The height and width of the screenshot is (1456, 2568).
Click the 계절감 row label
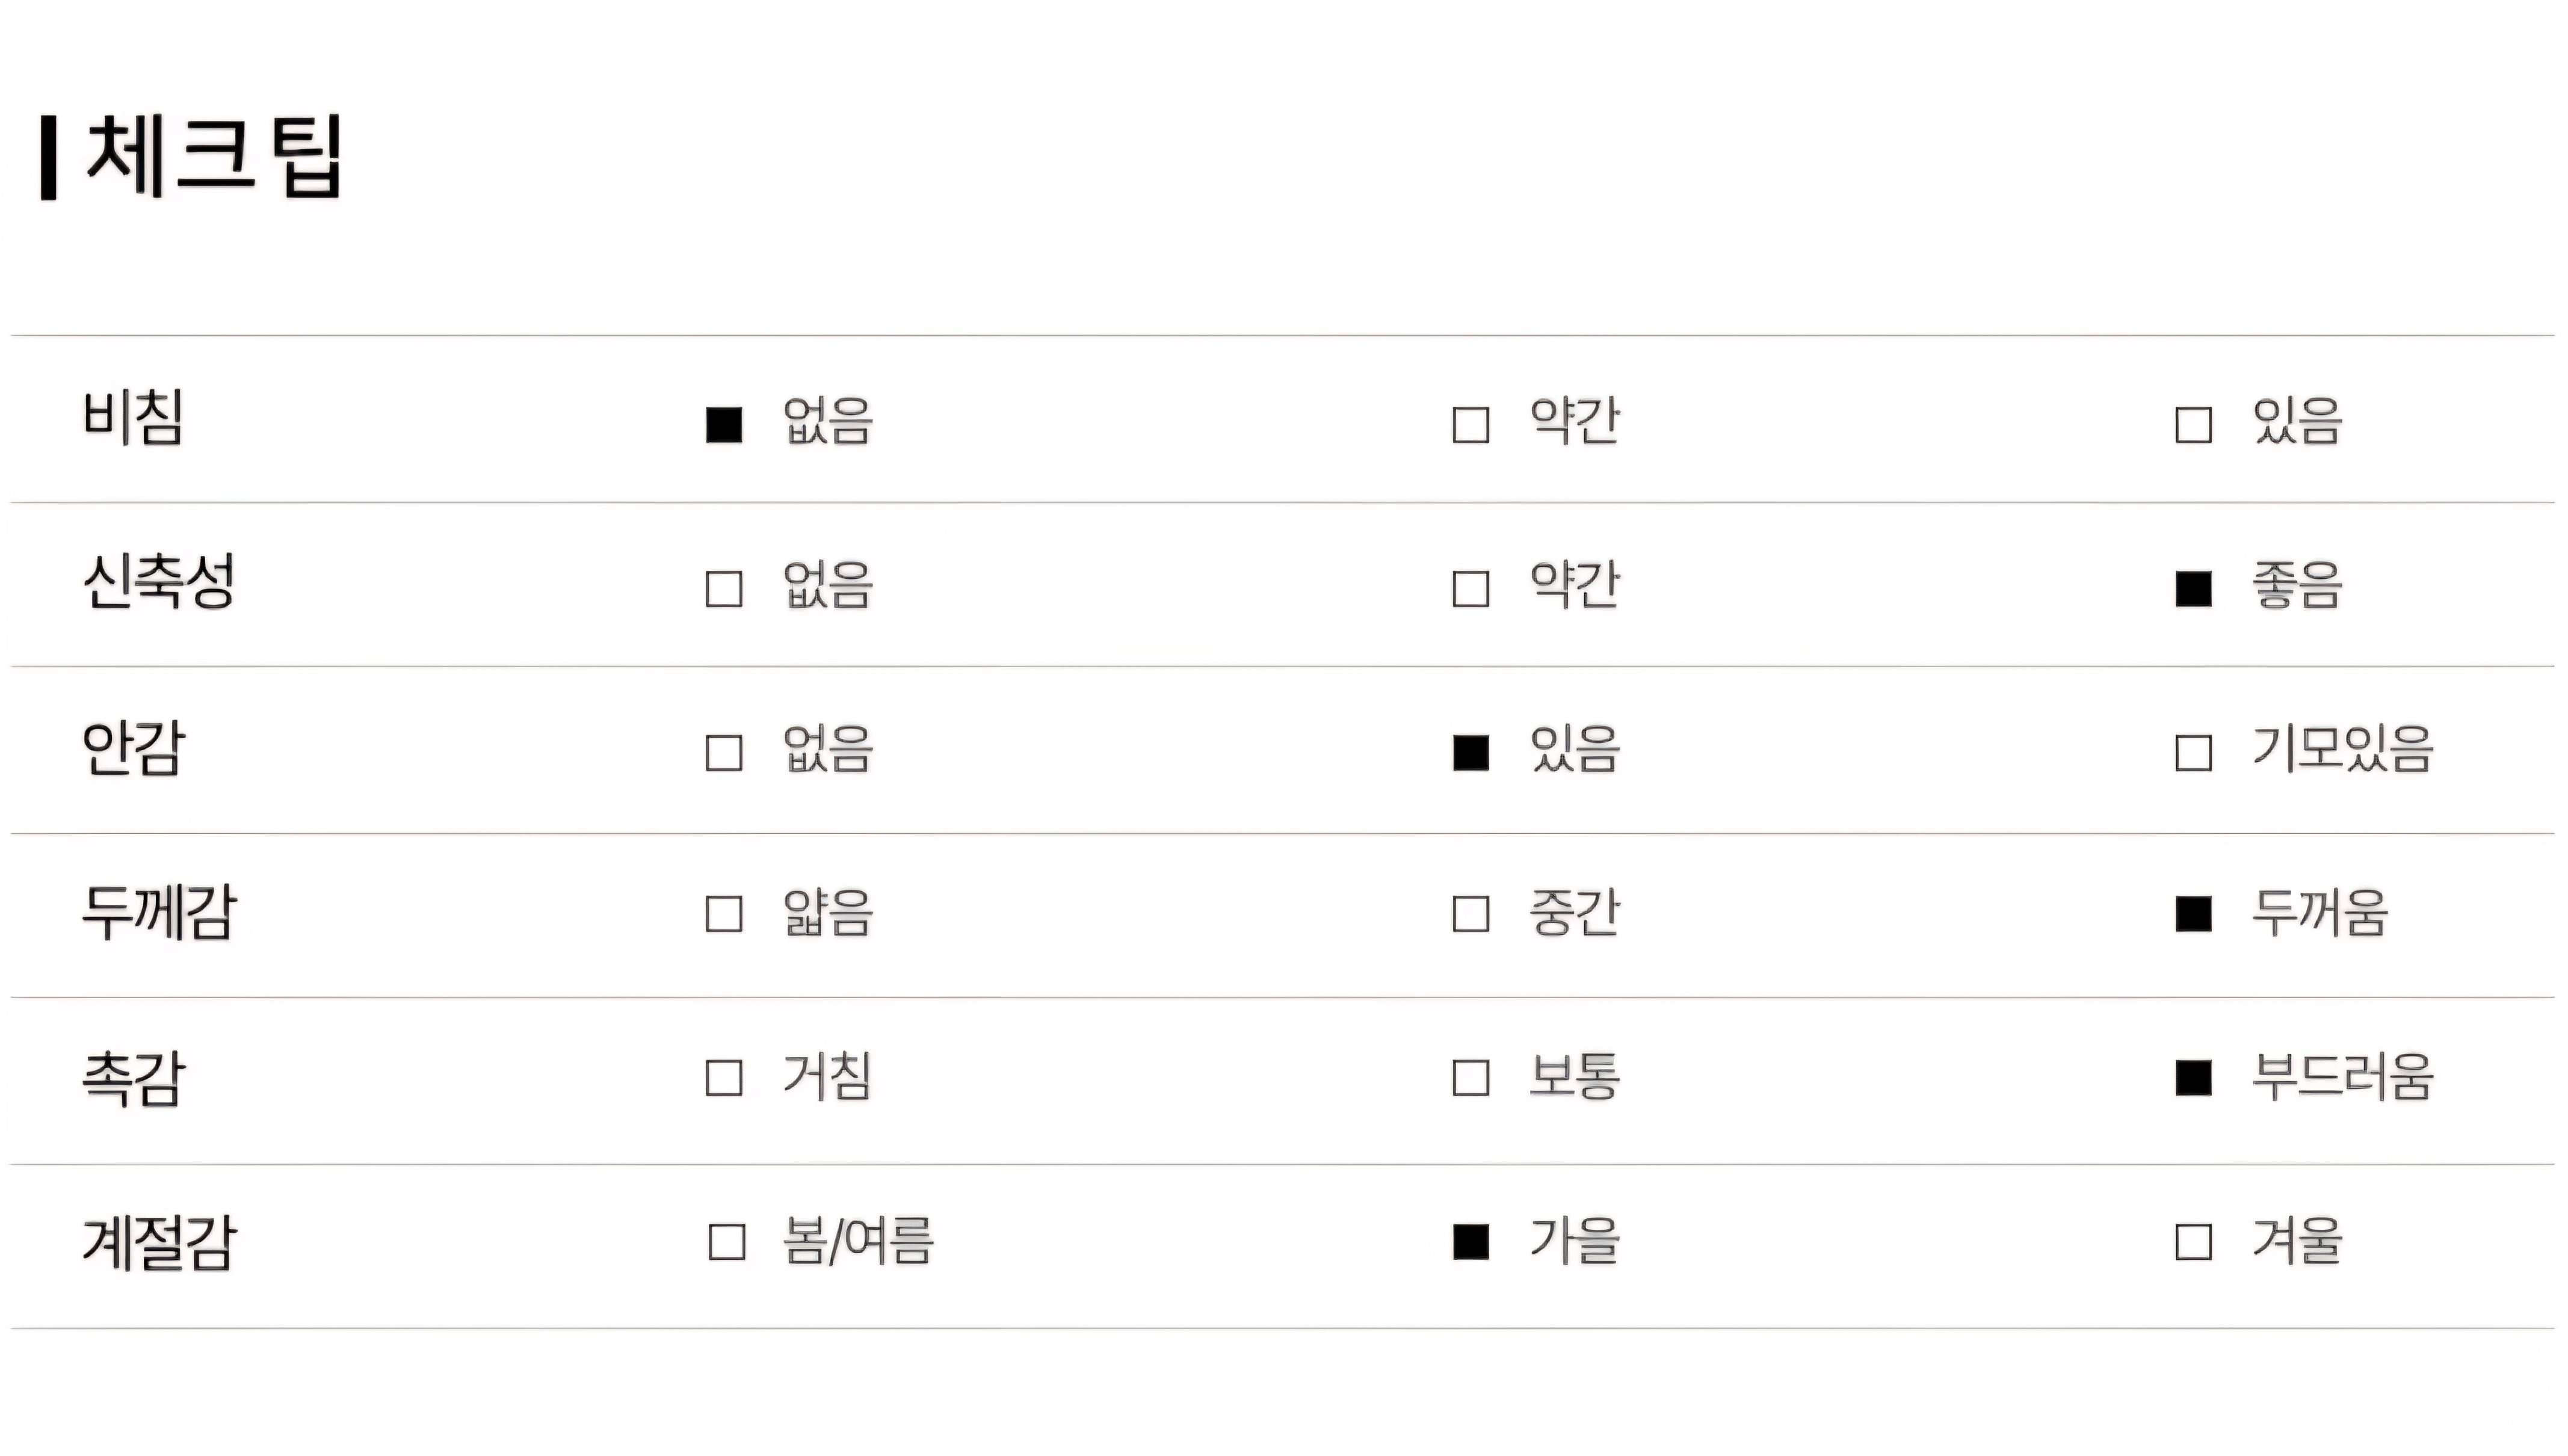coord(159,1242)
